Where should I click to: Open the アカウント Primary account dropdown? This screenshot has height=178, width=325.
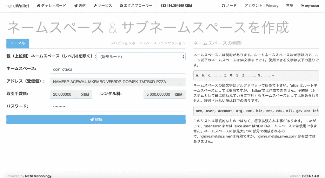261,6
